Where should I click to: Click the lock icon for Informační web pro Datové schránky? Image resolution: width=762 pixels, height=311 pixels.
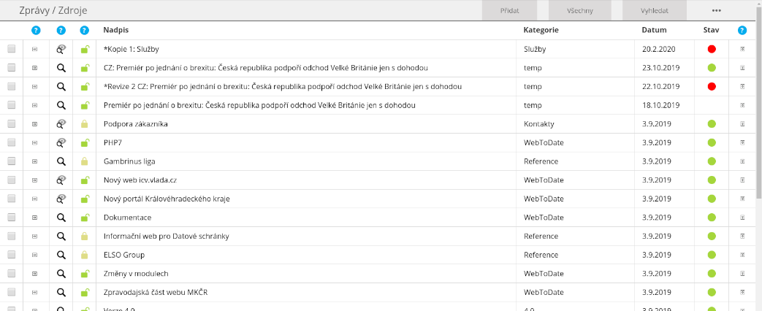click(x=85, y=237)
